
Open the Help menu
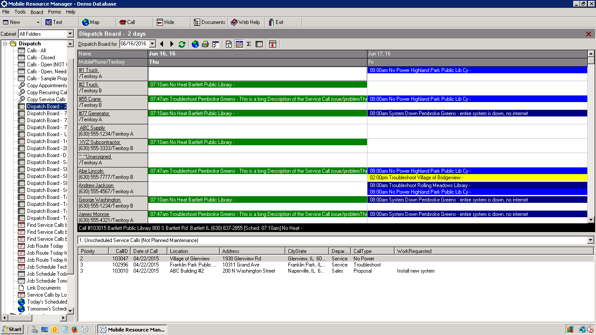[x=71, y=12]
